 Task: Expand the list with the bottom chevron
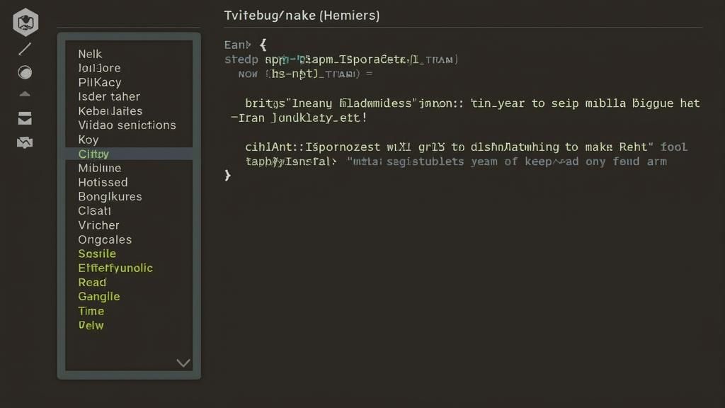pyautogui.click(x=183, y=363)
